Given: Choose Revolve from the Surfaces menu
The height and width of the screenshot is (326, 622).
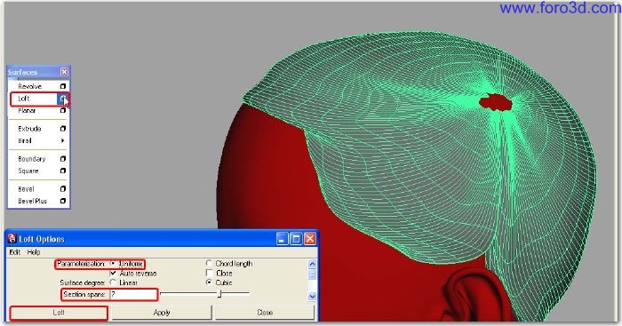Looking at the screenshot, I should coord(29,86).
